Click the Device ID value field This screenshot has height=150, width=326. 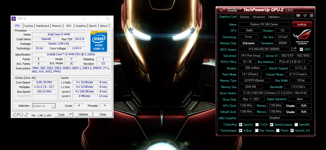pos(295,56)
